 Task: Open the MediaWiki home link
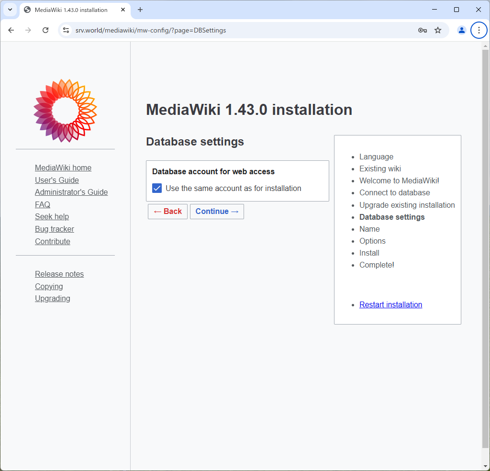63,168
